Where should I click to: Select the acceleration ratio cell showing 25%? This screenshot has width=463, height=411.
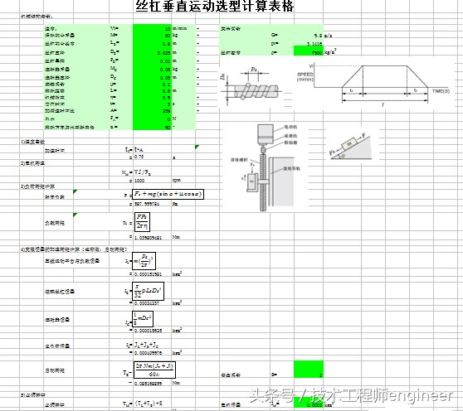(152, 111)
